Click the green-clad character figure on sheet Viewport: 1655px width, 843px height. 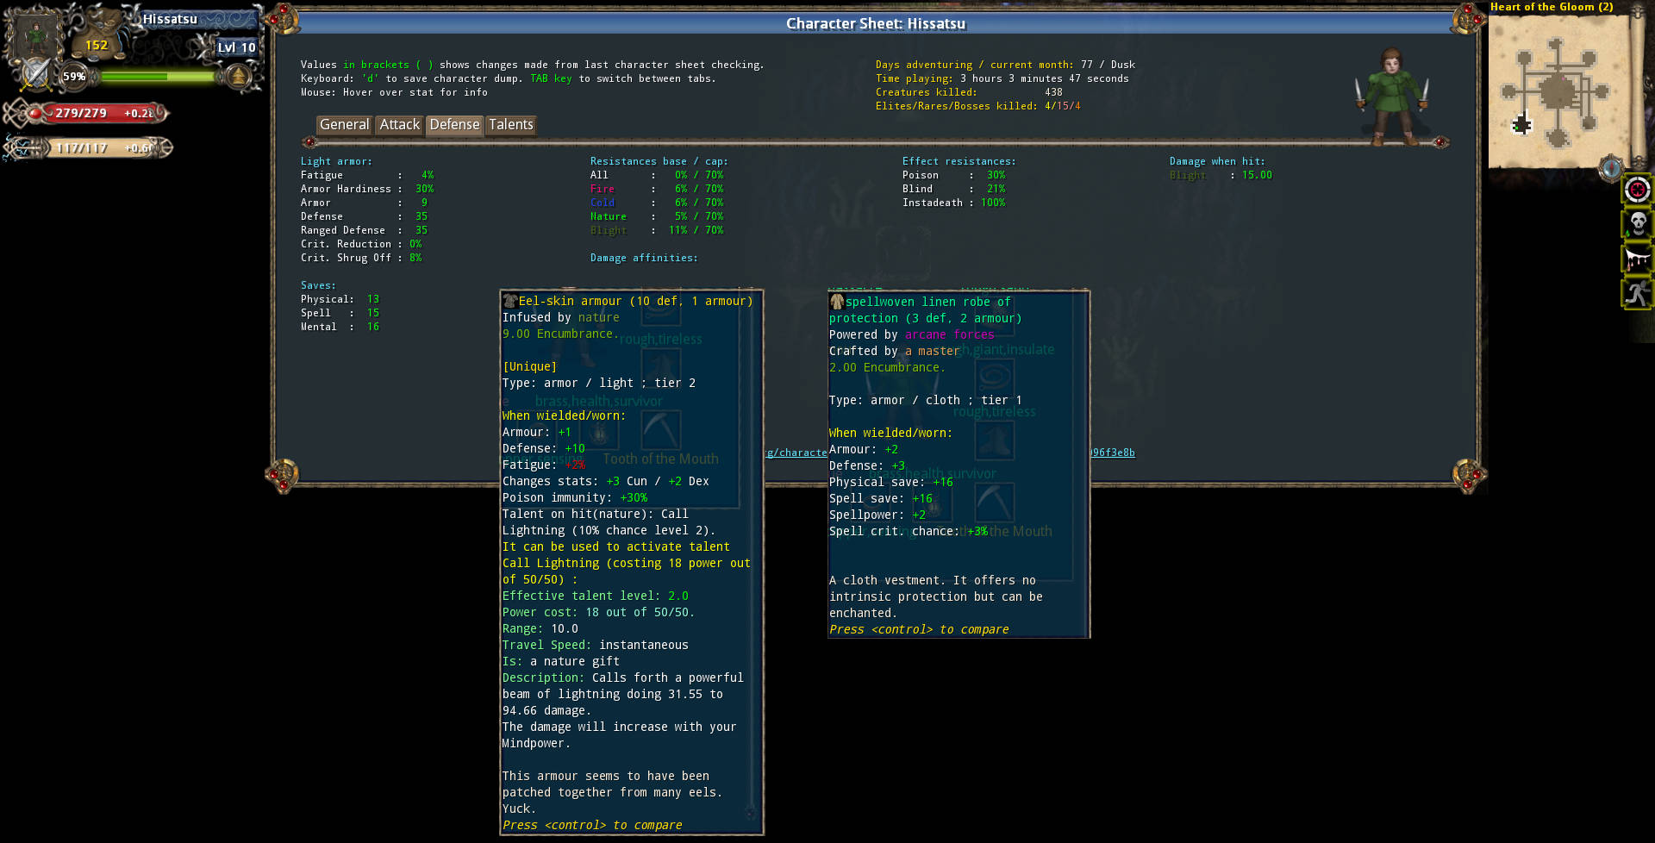pos(1391,96)
